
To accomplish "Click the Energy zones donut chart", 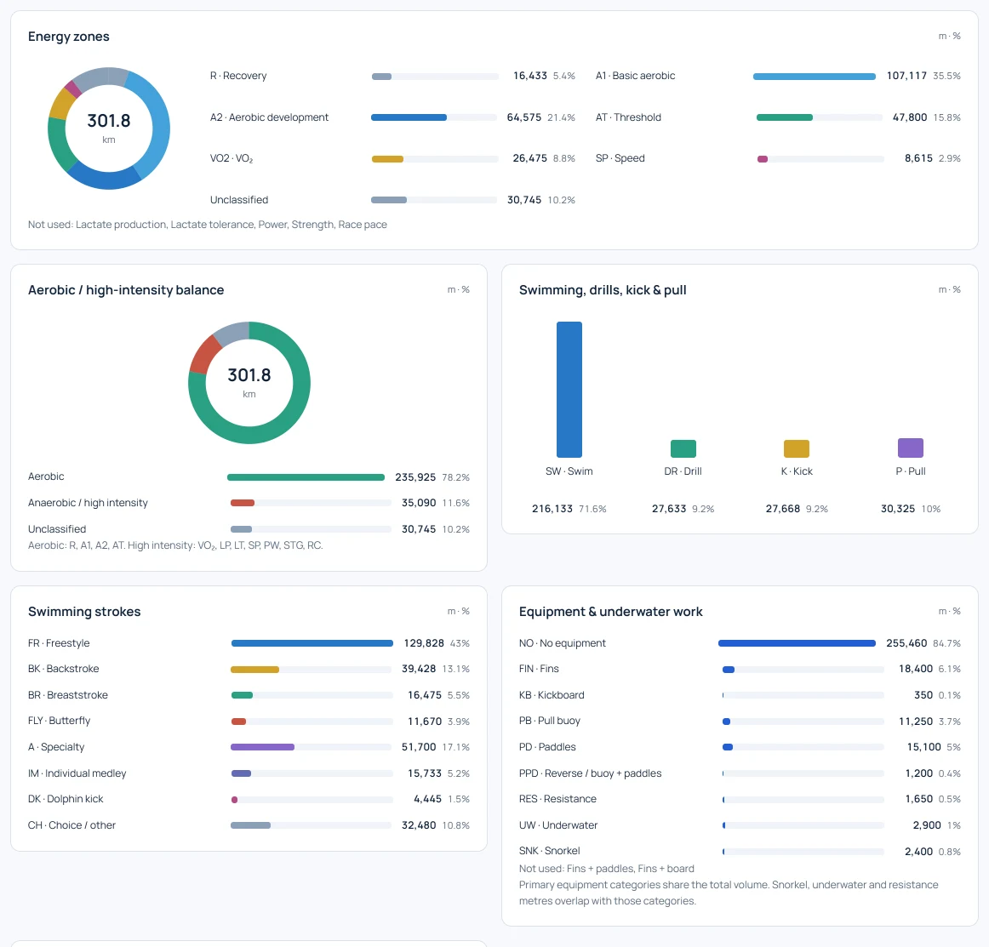I will (x=109, y=128).
